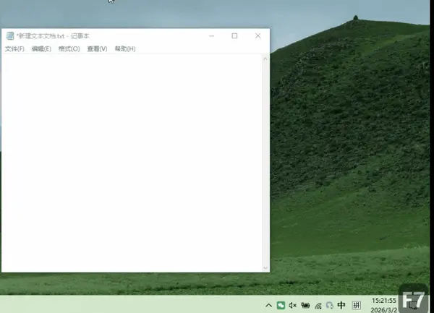Click the 新建文本文档.txt title text
434x313 pixels.
pyautogui.click(x=41, y=36)
